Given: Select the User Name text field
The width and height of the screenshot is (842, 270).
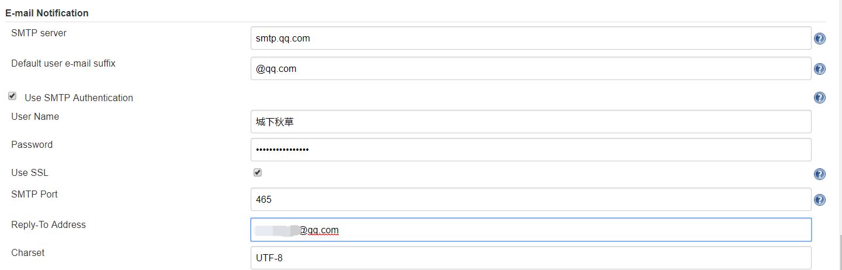Looking at the screenshot, I should point(531,122).
